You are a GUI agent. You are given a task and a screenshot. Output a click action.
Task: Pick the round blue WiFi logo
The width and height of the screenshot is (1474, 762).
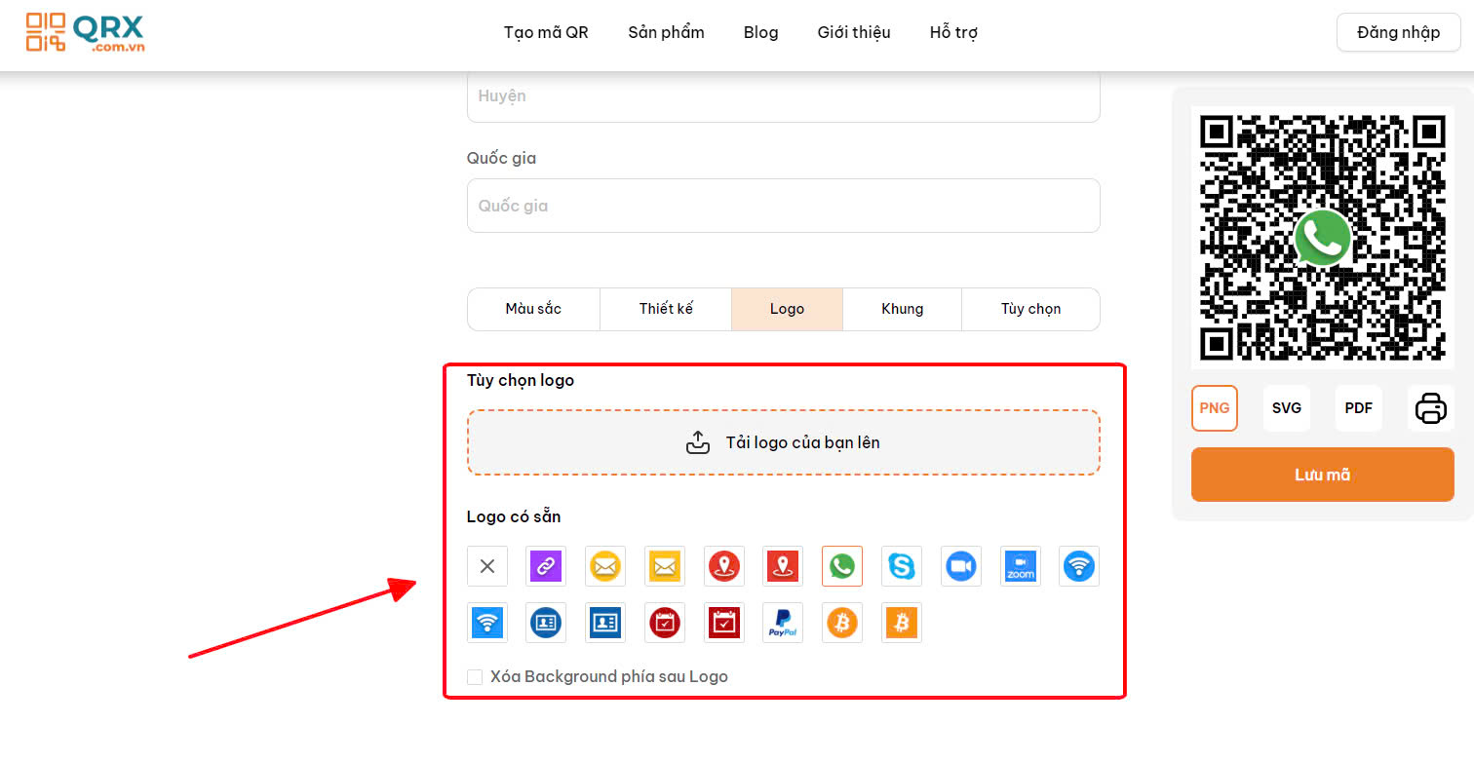point(1079,566)
